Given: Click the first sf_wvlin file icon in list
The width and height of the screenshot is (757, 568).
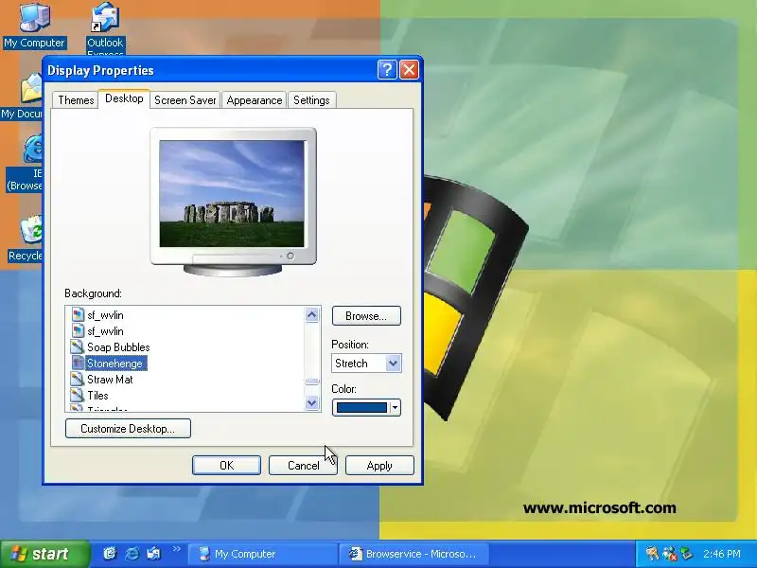Looking at the screenshot, I should [x=78, y=315].
